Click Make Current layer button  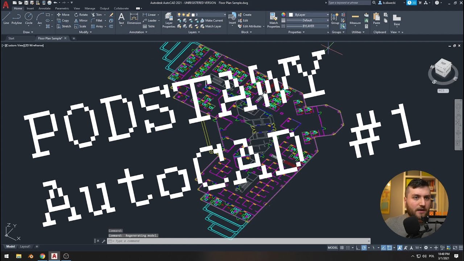pos(212,21)
